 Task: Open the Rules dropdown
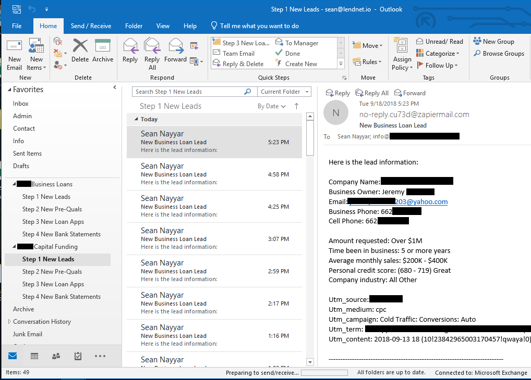(x=367, y=61)
